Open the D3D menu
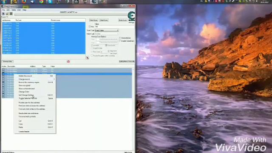272x153 pixels. click(x=19, y=10)
